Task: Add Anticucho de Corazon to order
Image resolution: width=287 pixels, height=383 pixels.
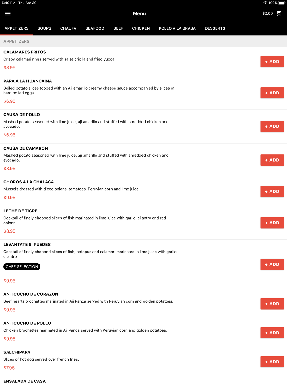Action: point(272,304)
